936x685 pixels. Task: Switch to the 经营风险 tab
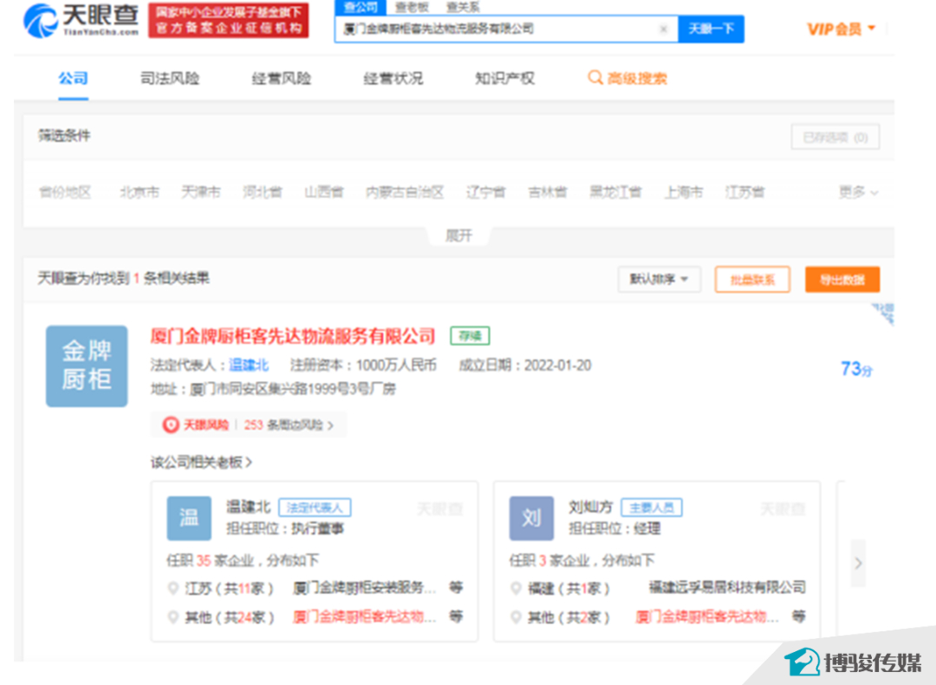(281, 78)
